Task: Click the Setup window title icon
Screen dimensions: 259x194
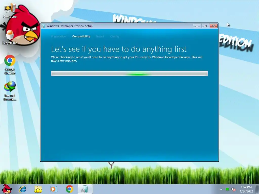Action: point(43,26)
